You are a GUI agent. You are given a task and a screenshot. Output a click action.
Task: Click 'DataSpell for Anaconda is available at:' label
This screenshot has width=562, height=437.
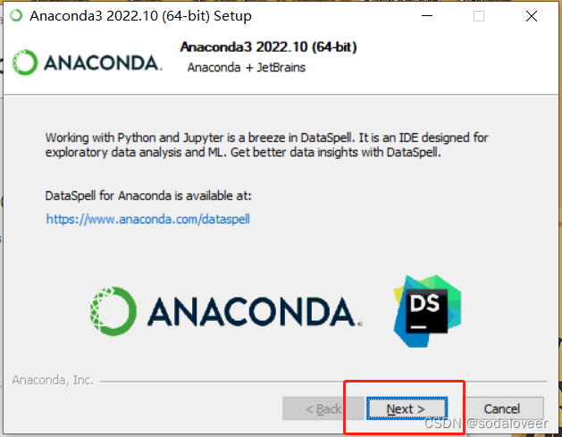pos(148,196)
